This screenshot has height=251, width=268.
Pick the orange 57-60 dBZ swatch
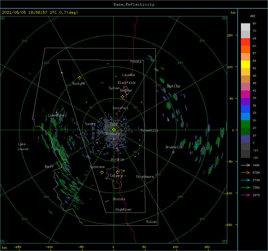pos(245,50)
